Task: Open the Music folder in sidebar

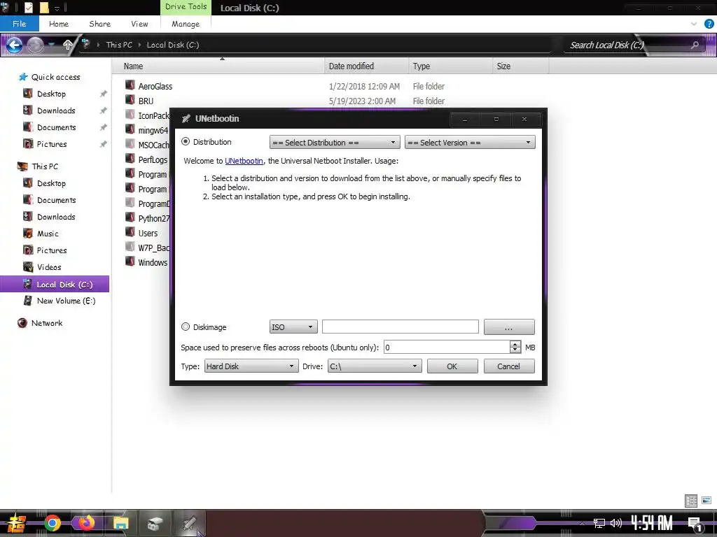Action: 48,234
